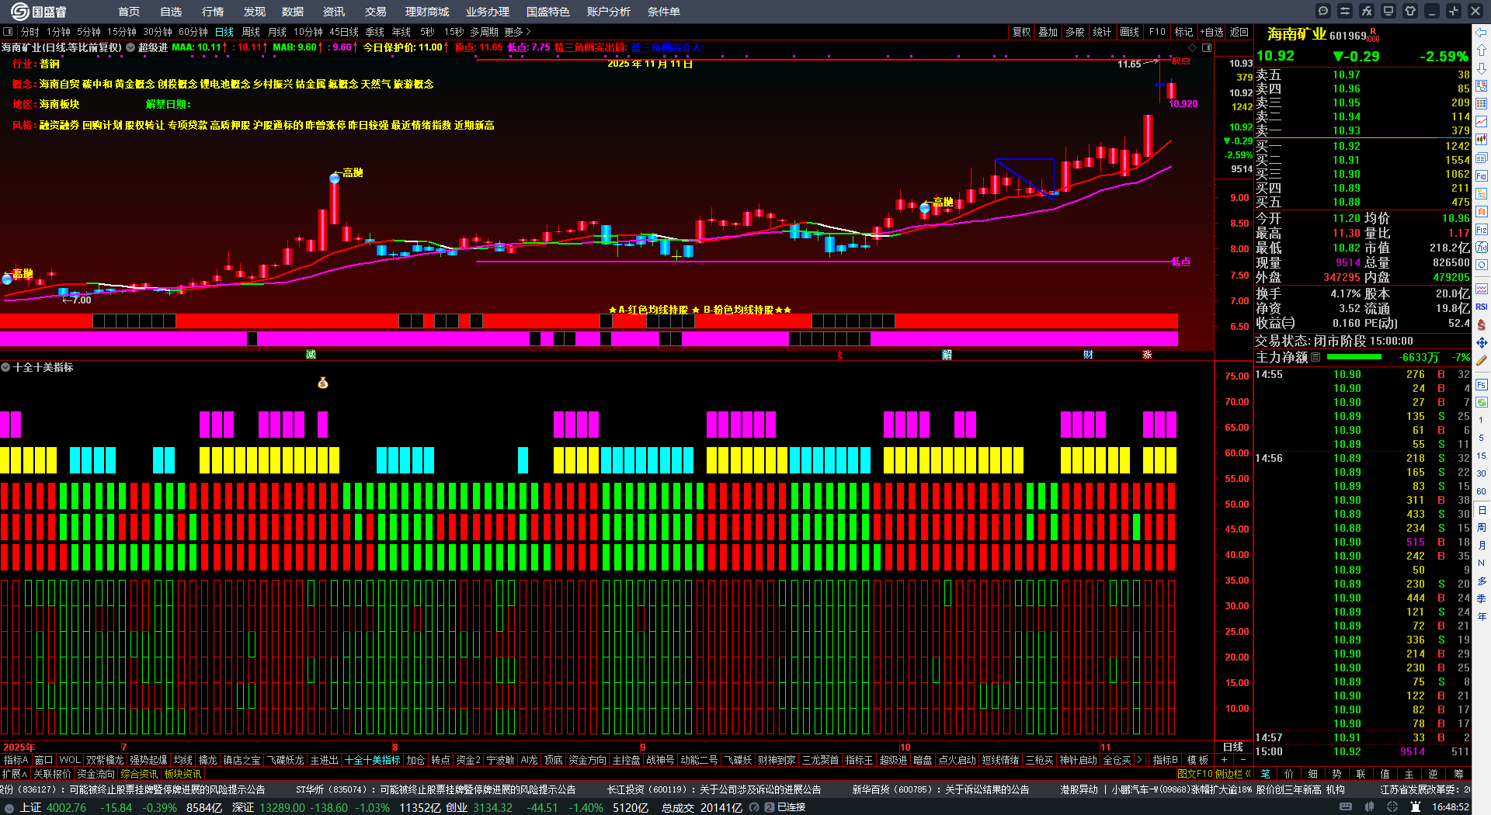Open the settings sliders icon in title bar

pos(1345,11)
